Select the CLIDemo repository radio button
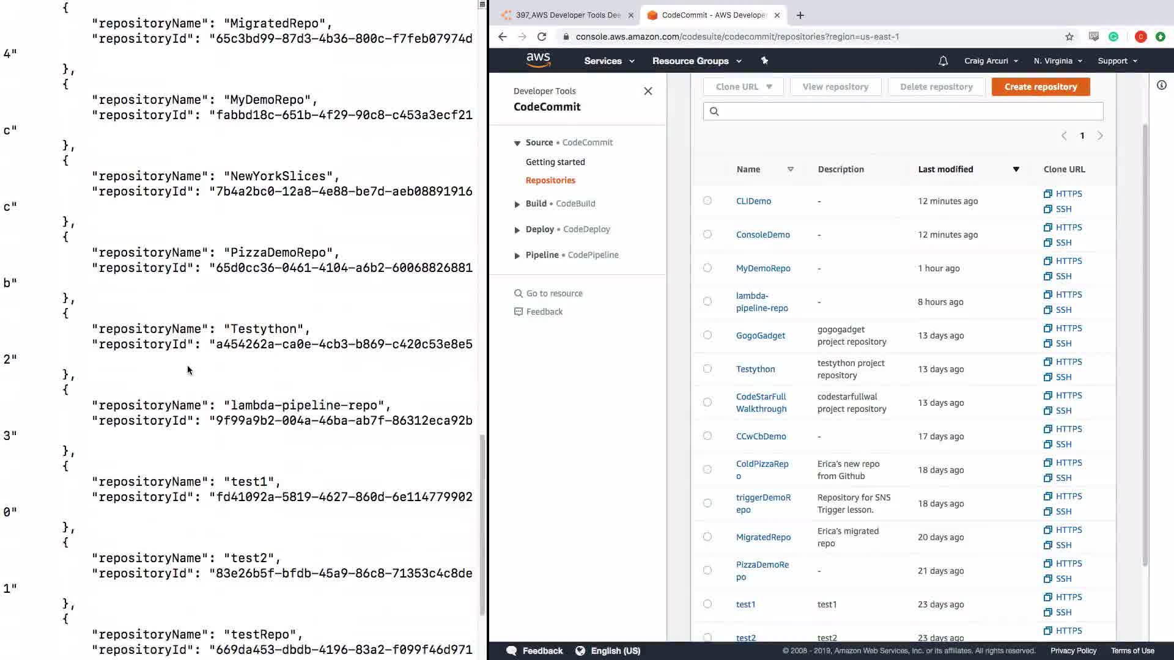Image resolution: width=1174 pixels, height=660 pixels. [707, 200]
